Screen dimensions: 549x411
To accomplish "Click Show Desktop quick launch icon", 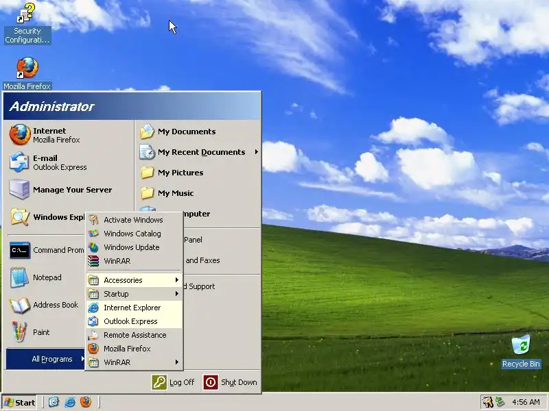I will (x=54, y=402).
